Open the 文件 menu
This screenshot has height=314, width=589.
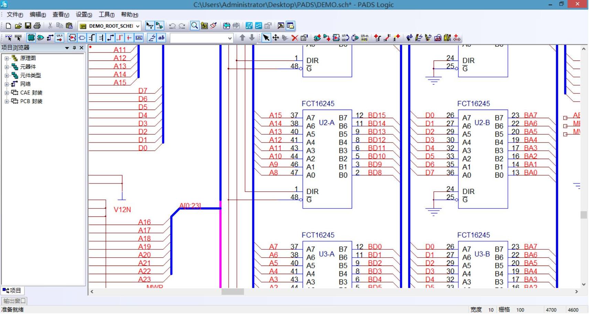click(x=15, y=14)
